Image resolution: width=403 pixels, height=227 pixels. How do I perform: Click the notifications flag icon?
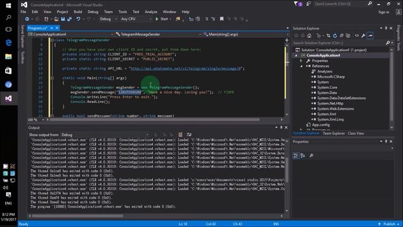point(298,4)
